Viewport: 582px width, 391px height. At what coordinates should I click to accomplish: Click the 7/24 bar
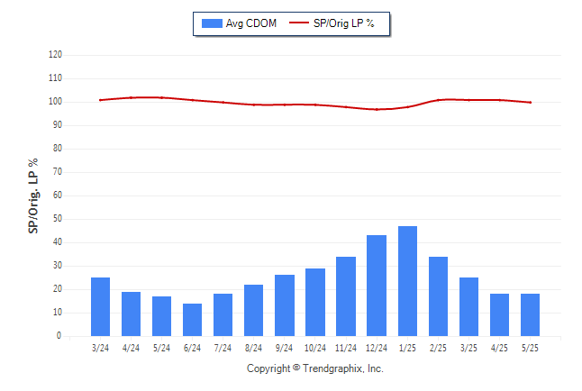(223, 315)
